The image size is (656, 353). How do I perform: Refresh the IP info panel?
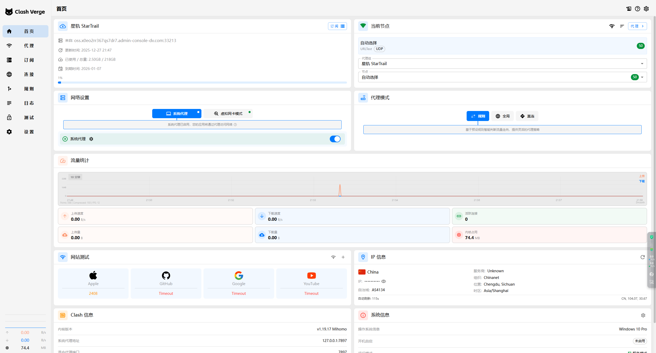coord(643,257)
